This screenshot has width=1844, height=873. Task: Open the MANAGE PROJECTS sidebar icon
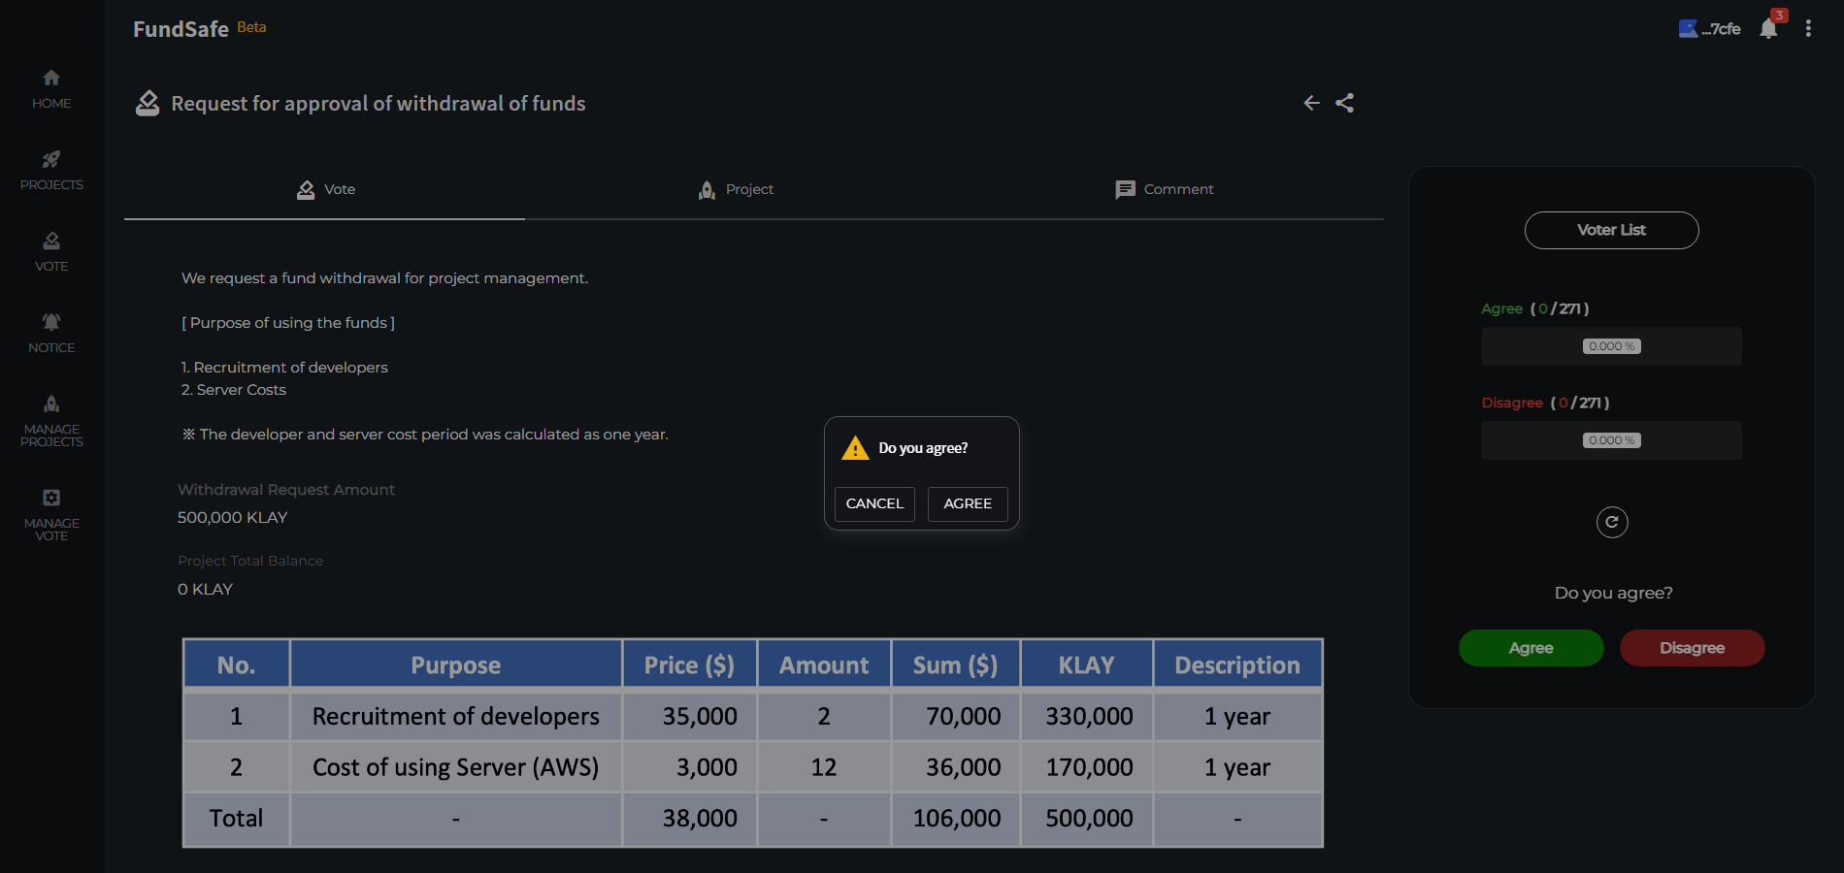pyautogui.click(x=51, y=404)
